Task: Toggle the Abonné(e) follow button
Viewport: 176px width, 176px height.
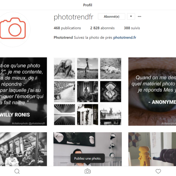Action: (x=111, y=16)
